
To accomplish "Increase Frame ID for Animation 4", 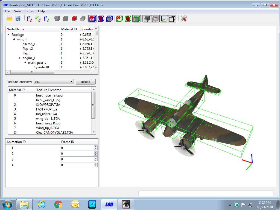I will 96,164.
